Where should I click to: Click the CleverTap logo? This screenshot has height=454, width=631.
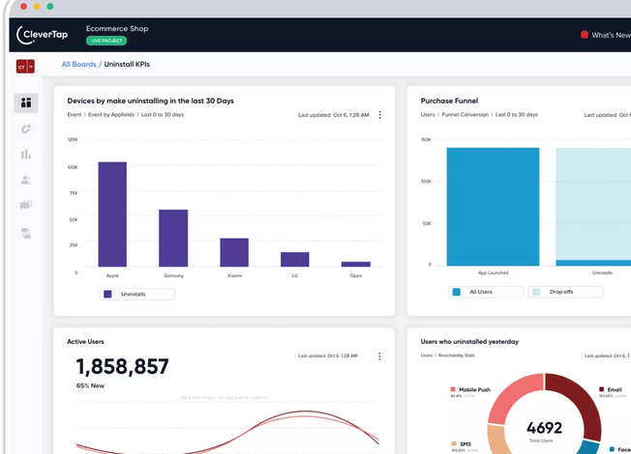[43, 35]
